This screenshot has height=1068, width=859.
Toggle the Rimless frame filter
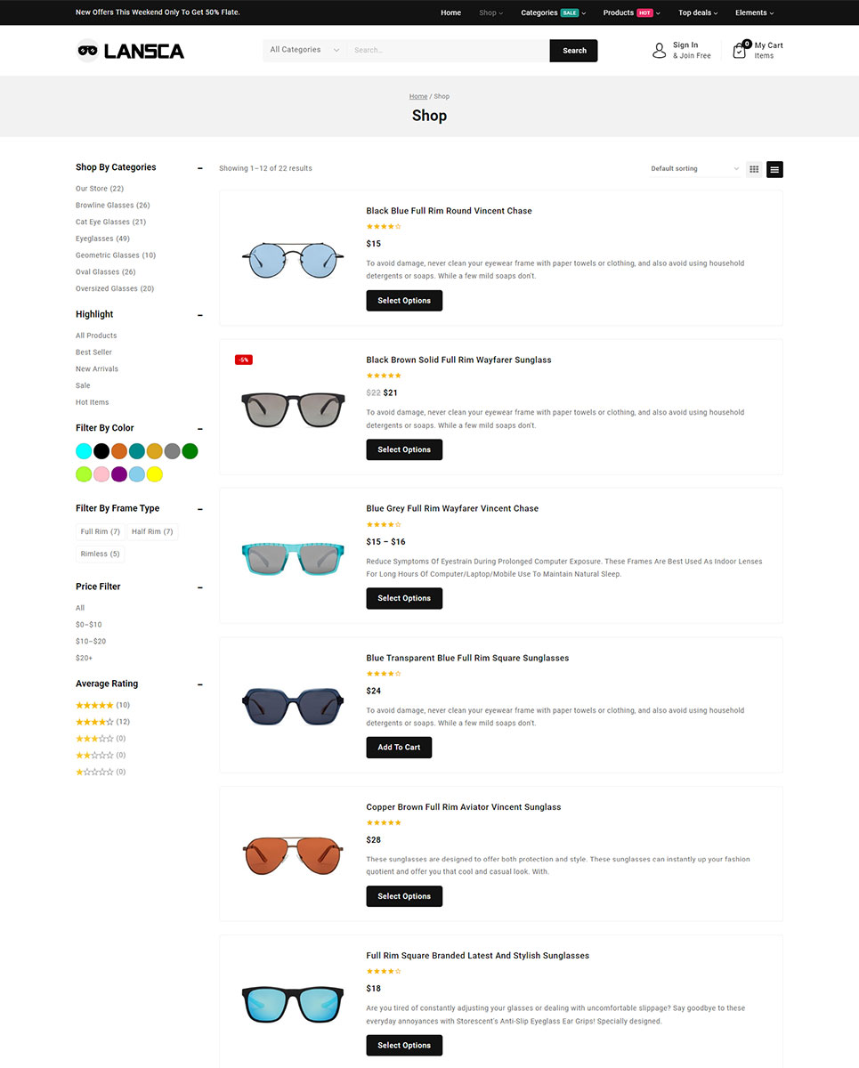pyautogui.click(x=101, y=554)
